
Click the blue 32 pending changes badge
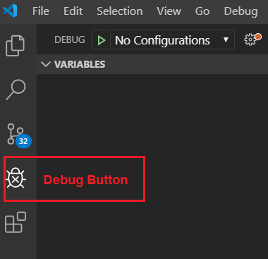[x=23, y=141]
